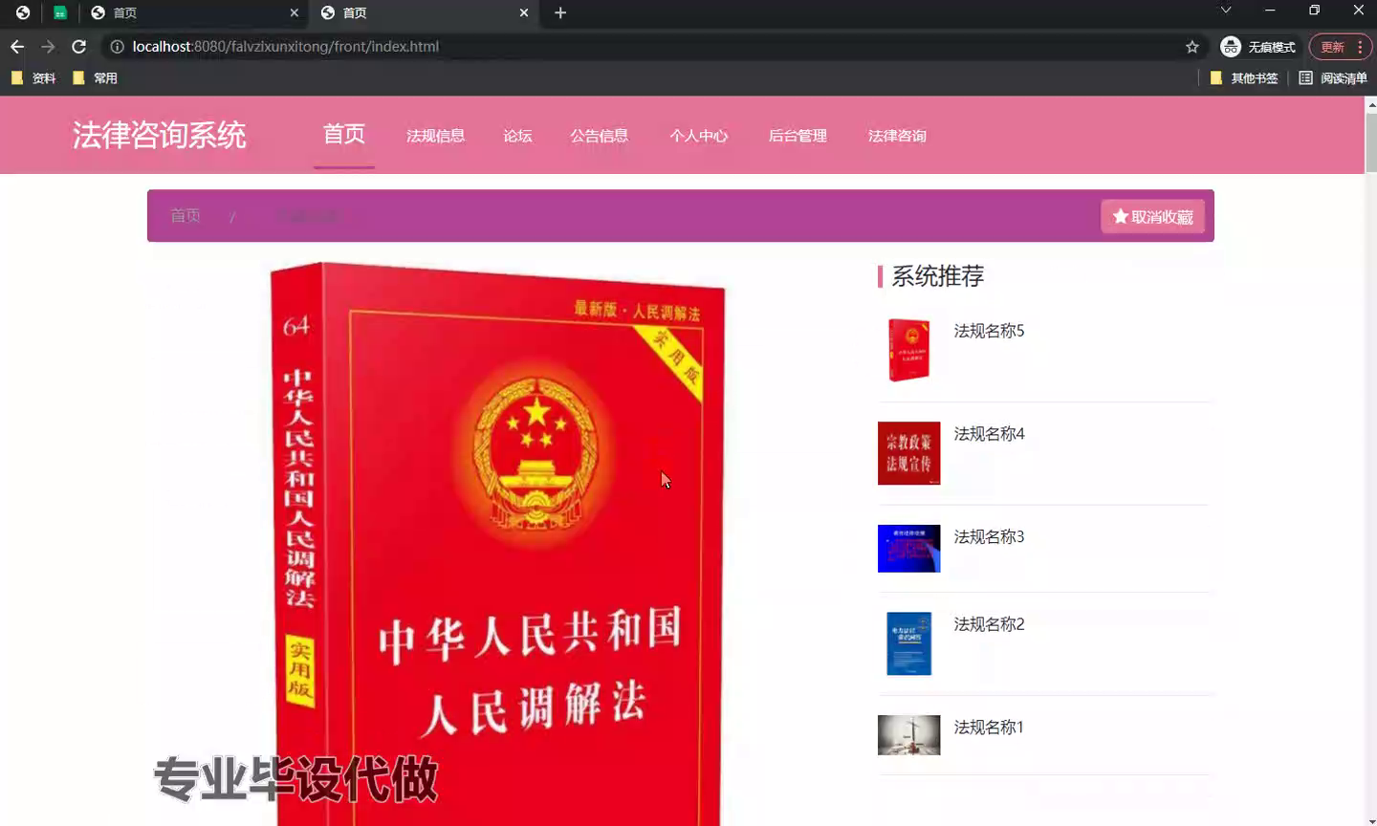The height and width of the screenshot is (826, 1377).
Task: Click the scrollbar up arrow
Action: point(1371,103)
